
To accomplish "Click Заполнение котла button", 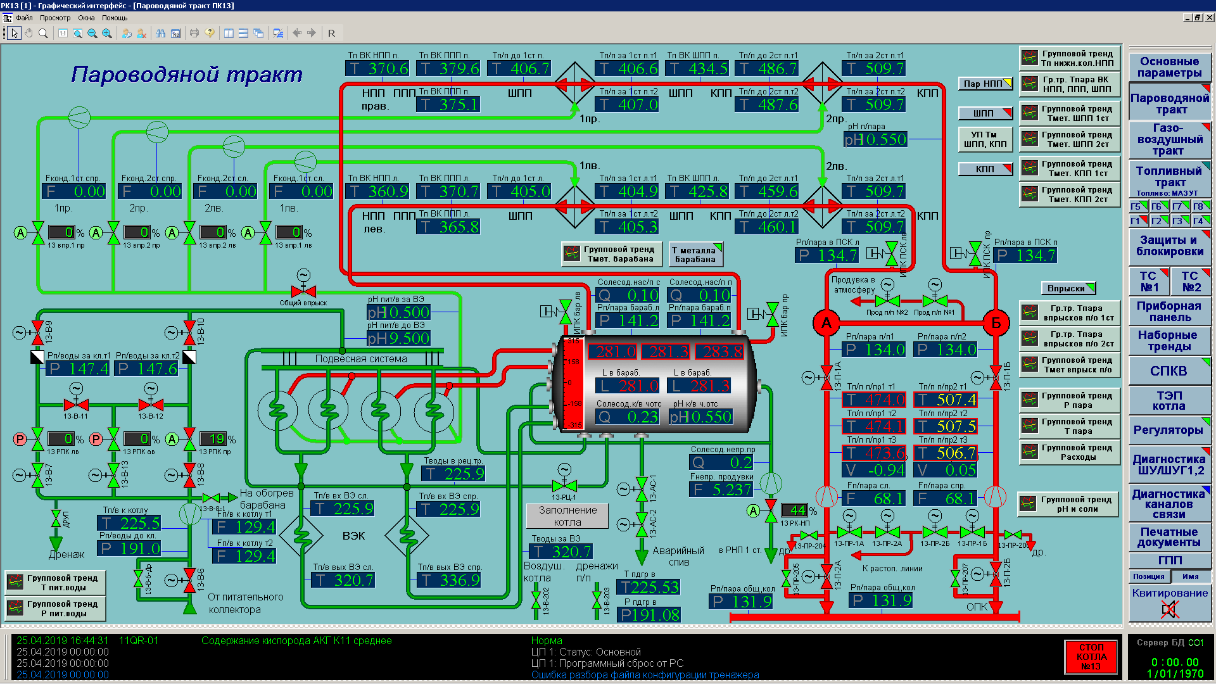I will (567, 516).
